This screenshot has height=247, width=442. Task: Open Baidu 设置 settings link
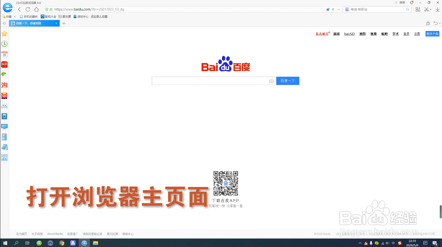click(417, 34)
